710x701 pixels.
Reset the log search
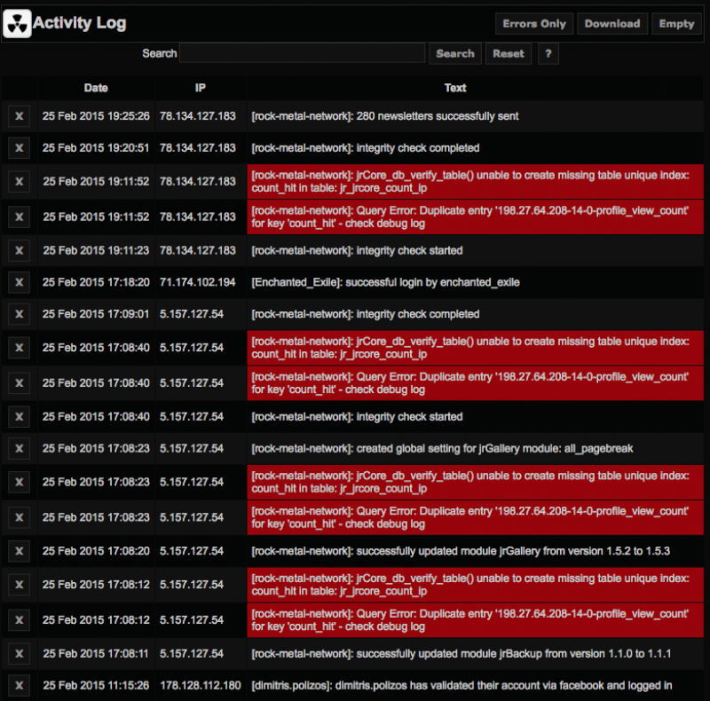coord(508,54)
